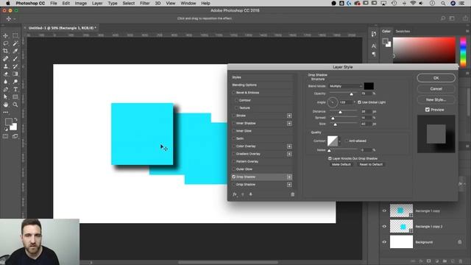Select the Crop tool
The image size is (471, 265).
tap(5, 51)
